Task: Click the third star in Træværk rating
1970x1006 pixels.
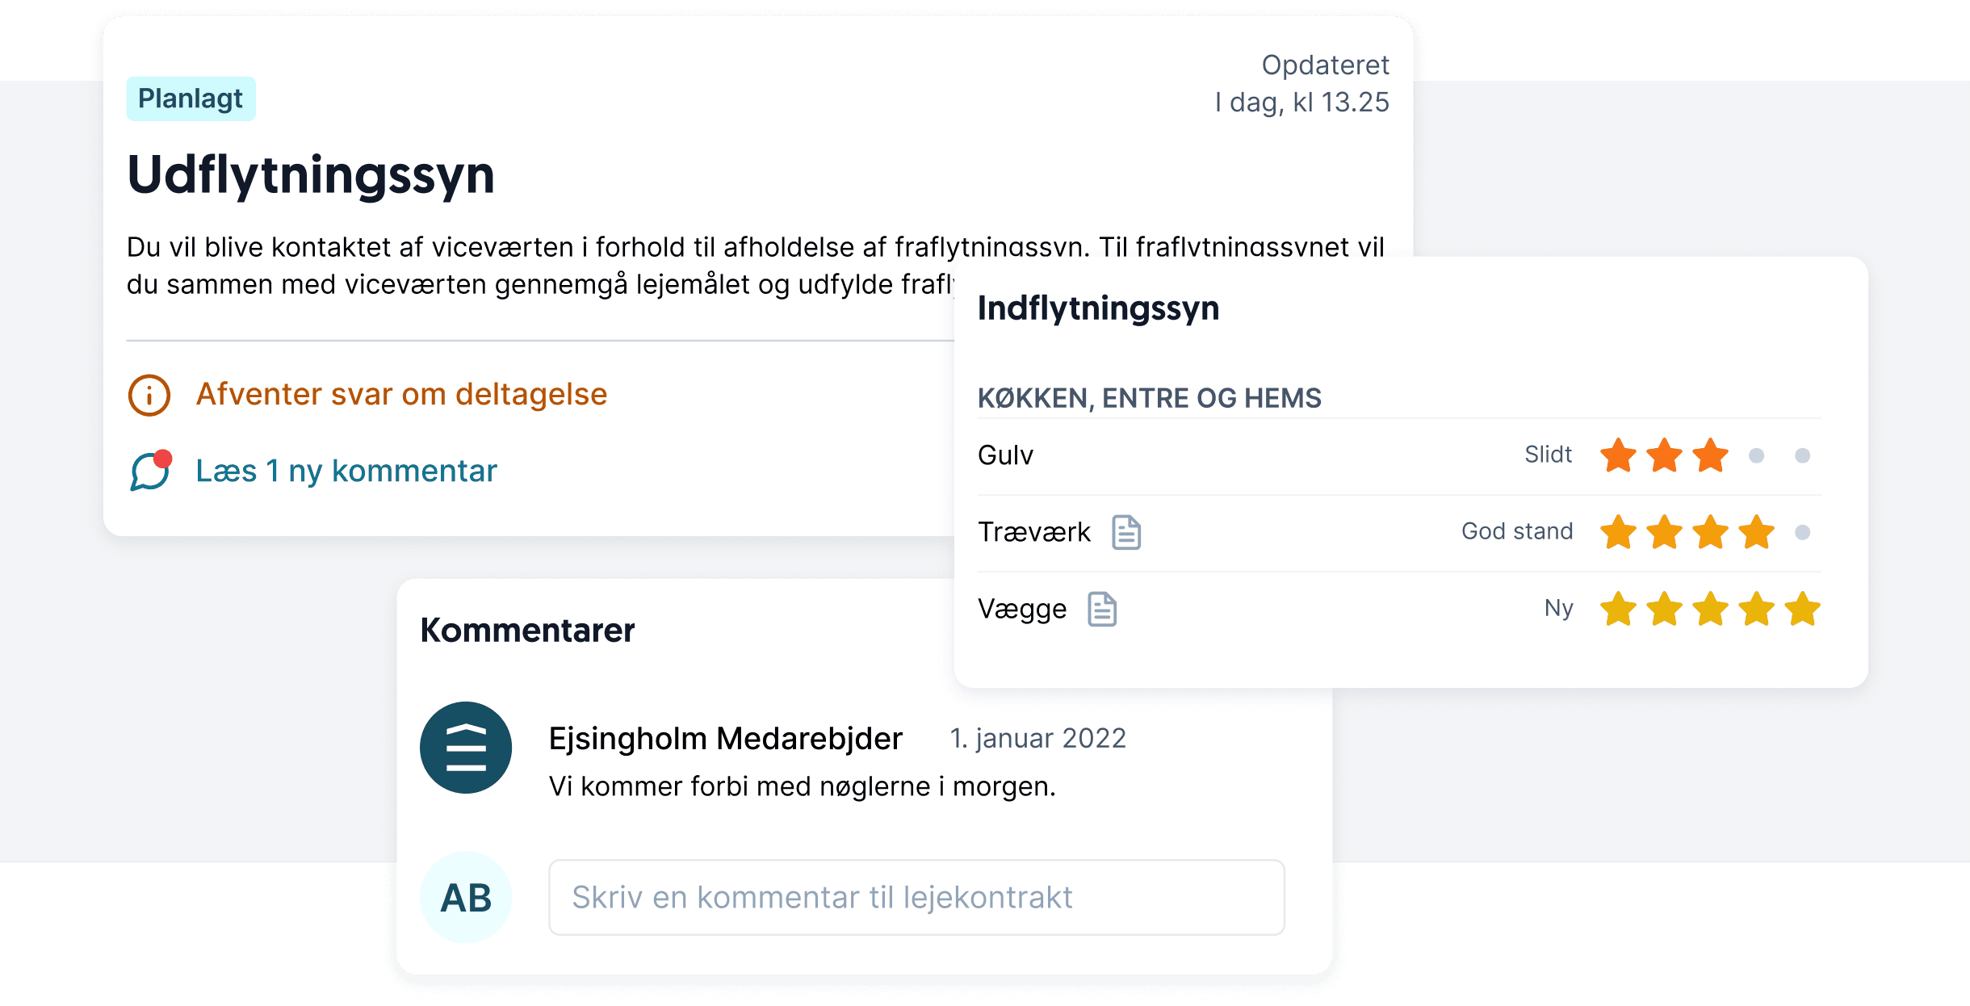Action: tap(1710, 532)
